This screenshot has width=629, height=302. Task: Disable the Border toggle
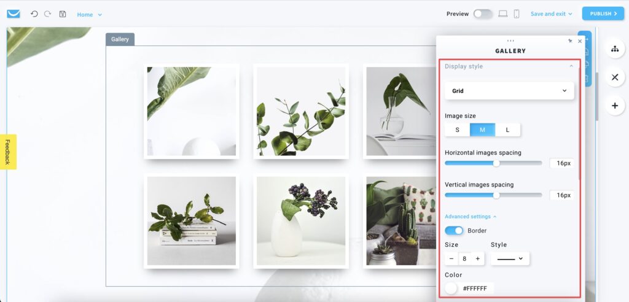pos(454,231)
